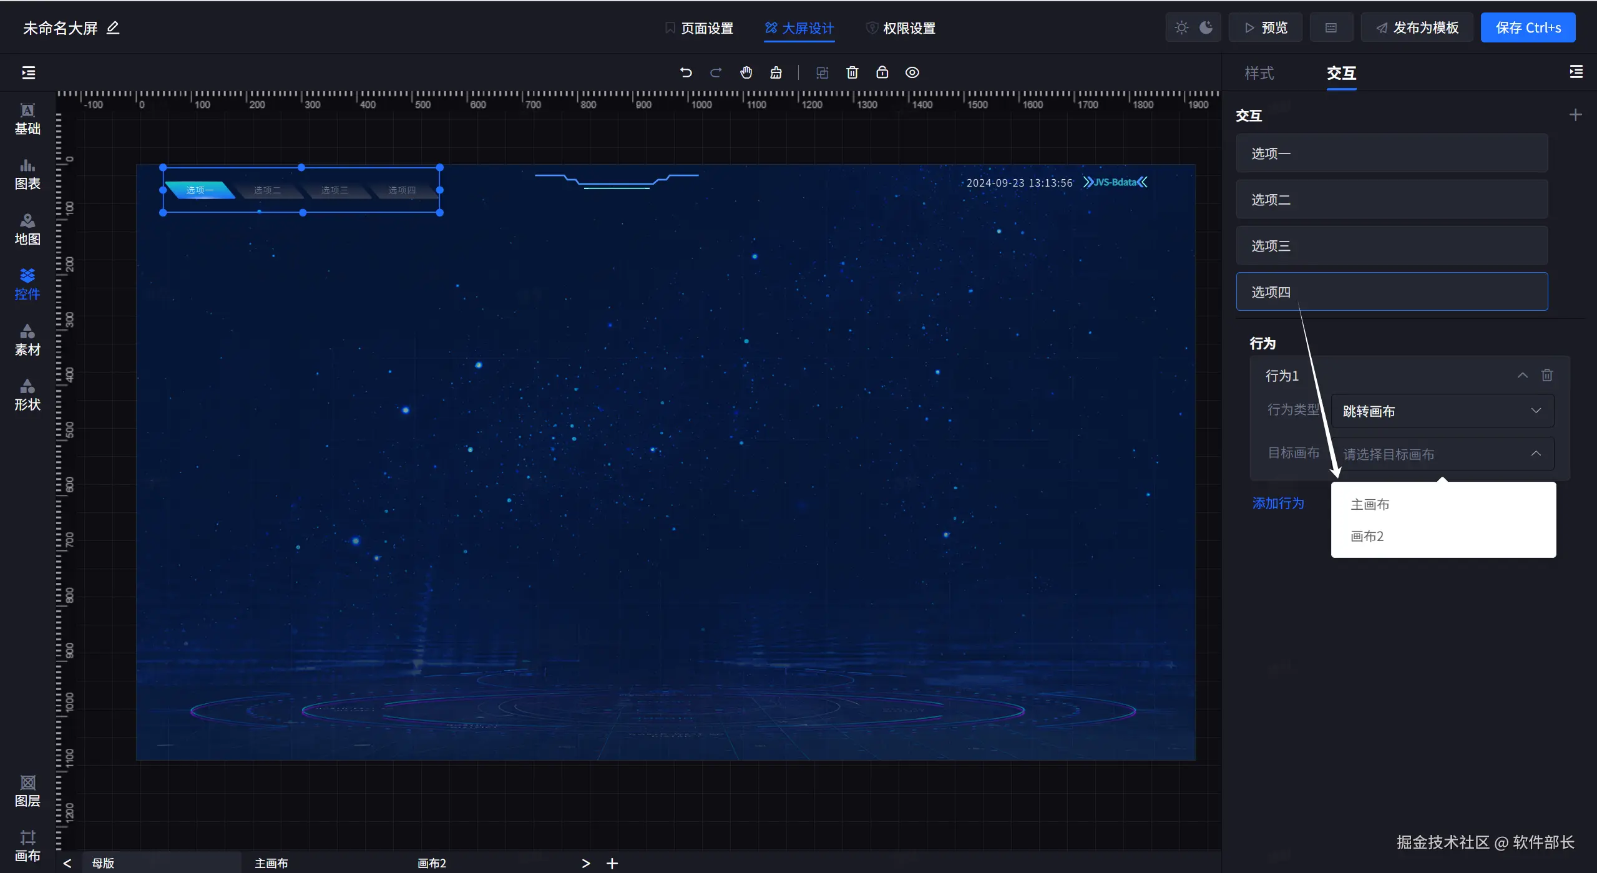Open the 行为类型 跳转画布 dropdown

(1442, 411)
